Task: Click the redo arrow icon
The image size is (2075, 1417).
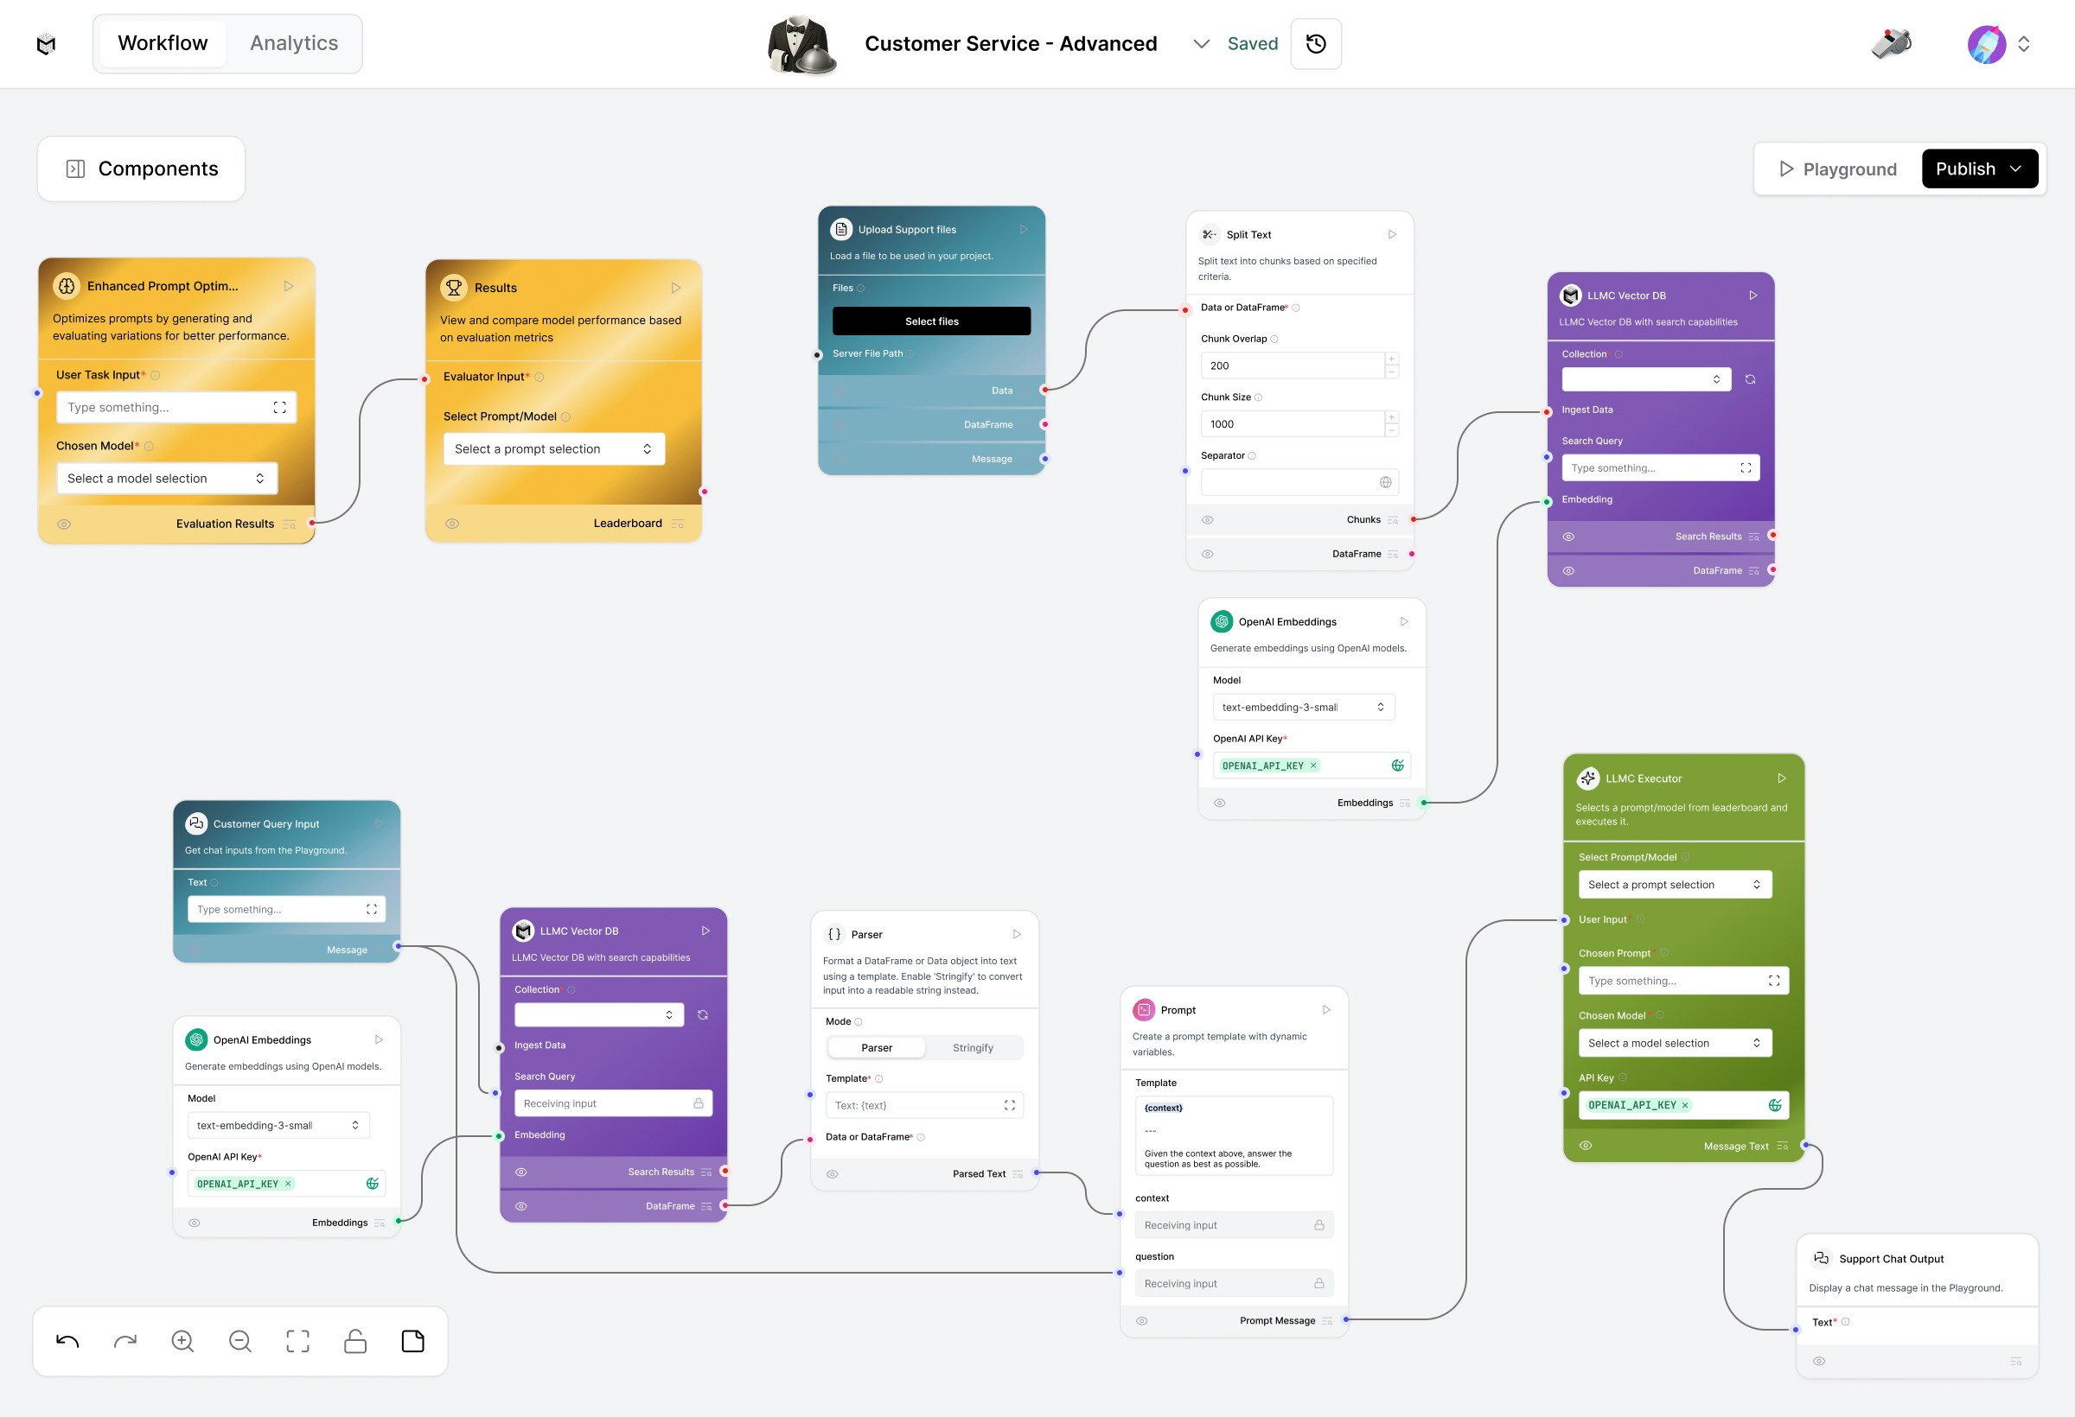Action: (x=125, y=1341)
